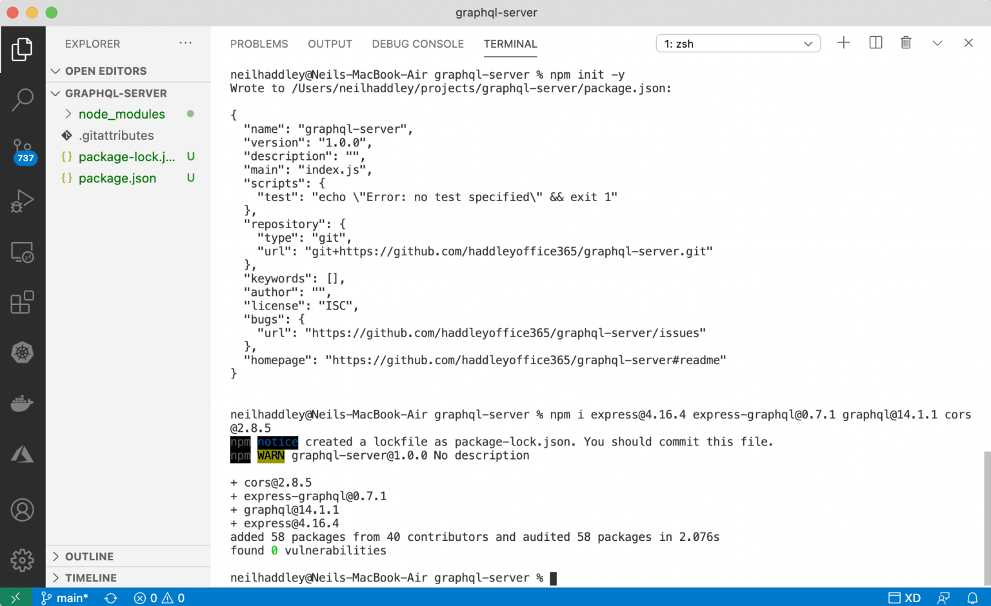
Task: Open the .gitattributes file
Action: pos(128,135)
